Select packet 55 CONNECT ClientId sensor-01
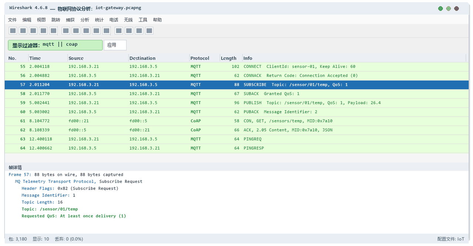Image resolution: width=473 pixels, height=246 pixels. click(236, 66)
